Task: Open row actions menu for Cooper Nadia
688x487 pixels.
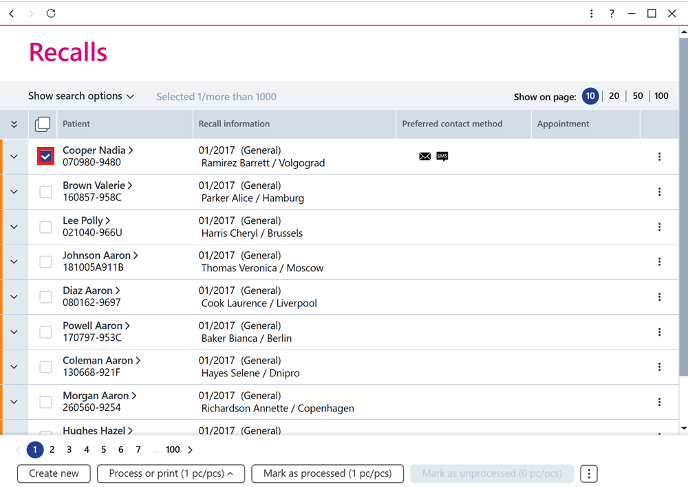Action: click(x=659, y=157)
